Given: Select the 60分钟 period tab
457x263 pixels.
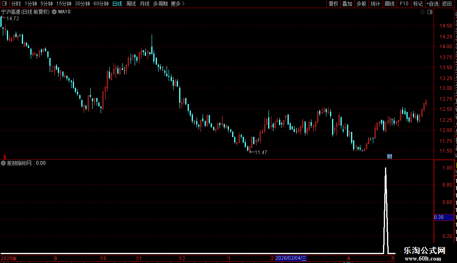Looking at the screenshot, I should [x=101, y=4].
